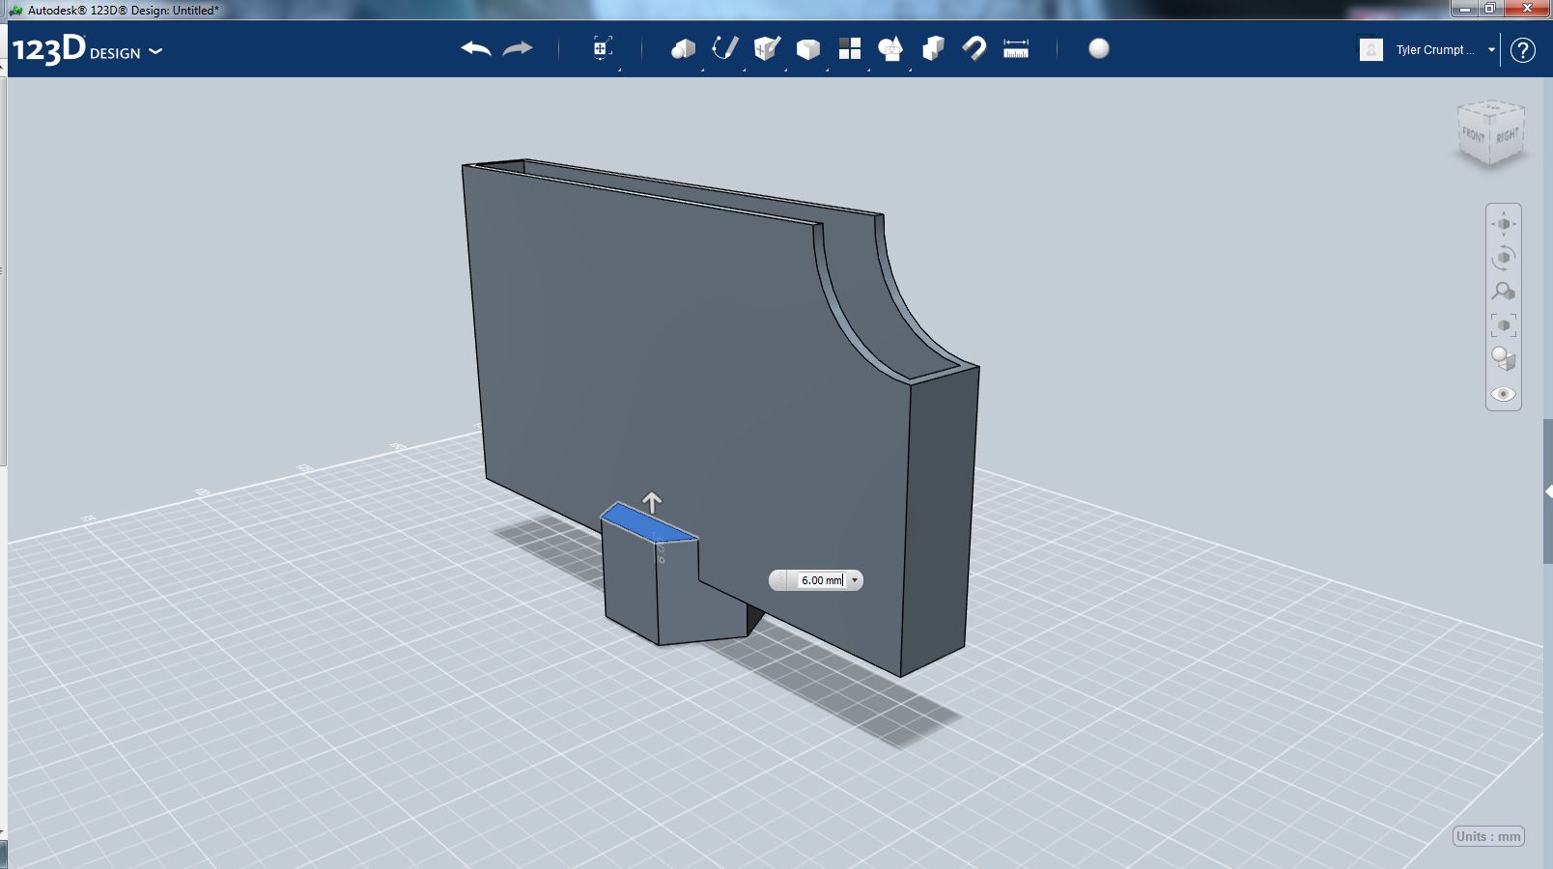Click the Redo arrow
This screenshot has height=869, width=1553.
tap(518, 48)
